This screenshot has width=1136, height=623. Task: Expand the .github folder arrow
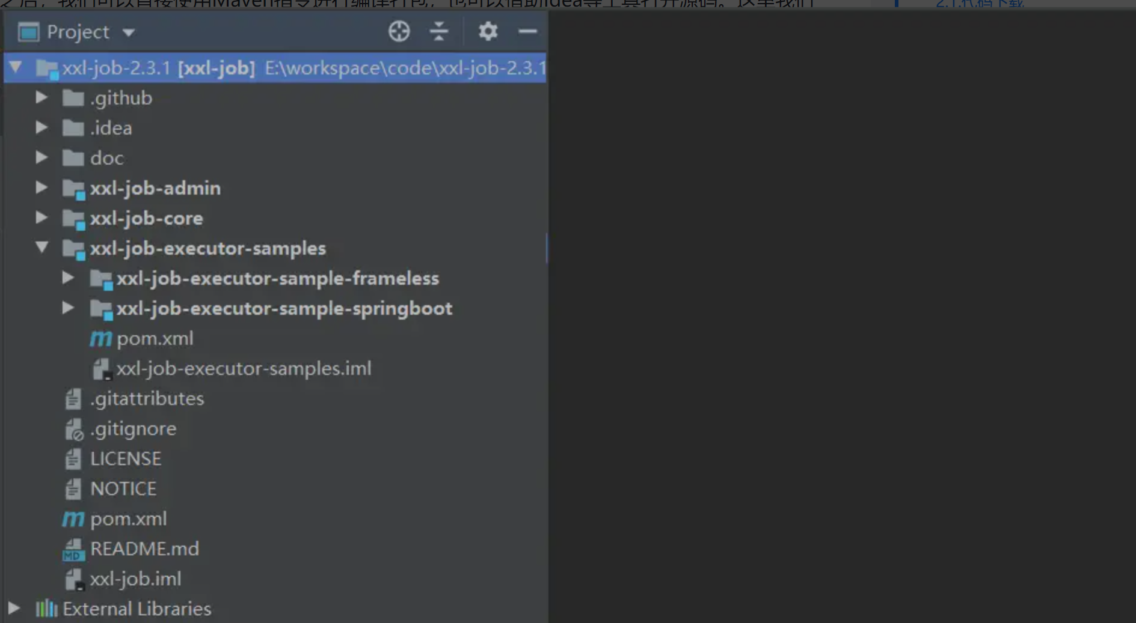tap(41, 97)
